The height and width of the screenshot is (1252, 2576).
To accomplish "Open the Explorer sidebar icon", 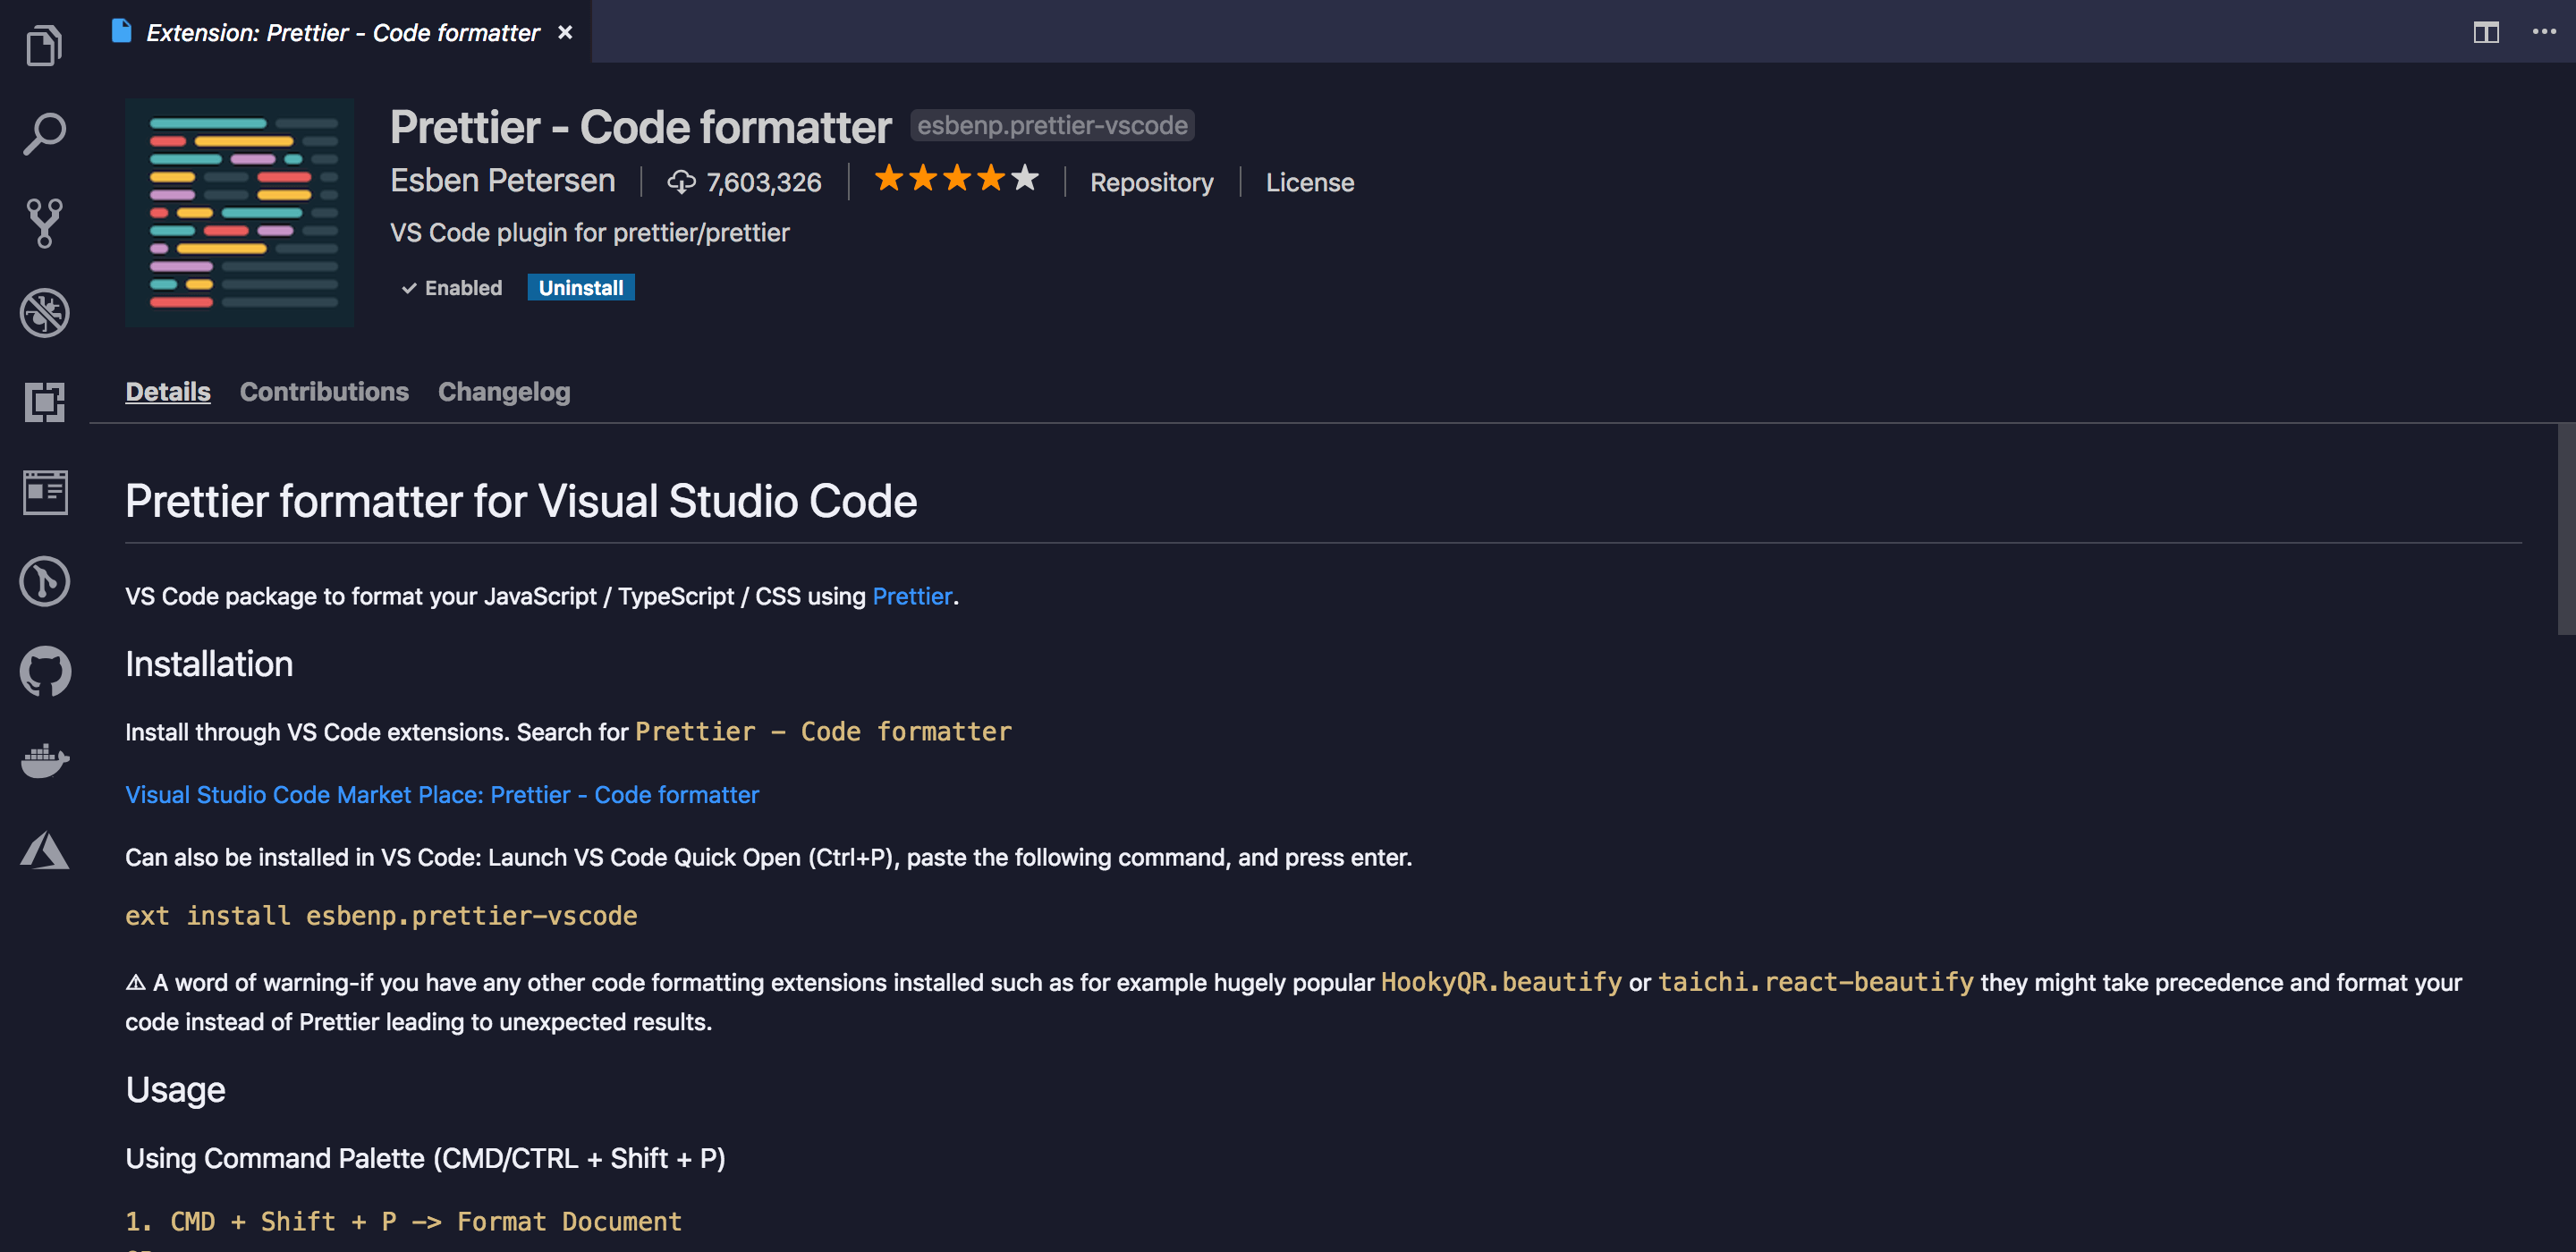I will [44, 44].
